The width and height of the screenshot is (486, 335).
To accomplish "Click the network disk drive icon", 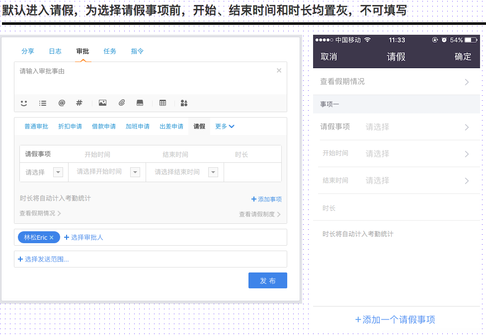I will click(140, 103).
